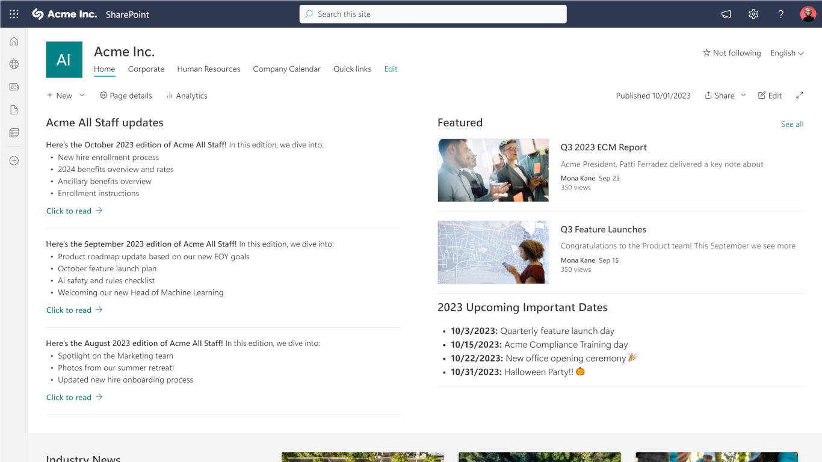
Task: Click See all in Featured section
Action: [x=792, y=125]
